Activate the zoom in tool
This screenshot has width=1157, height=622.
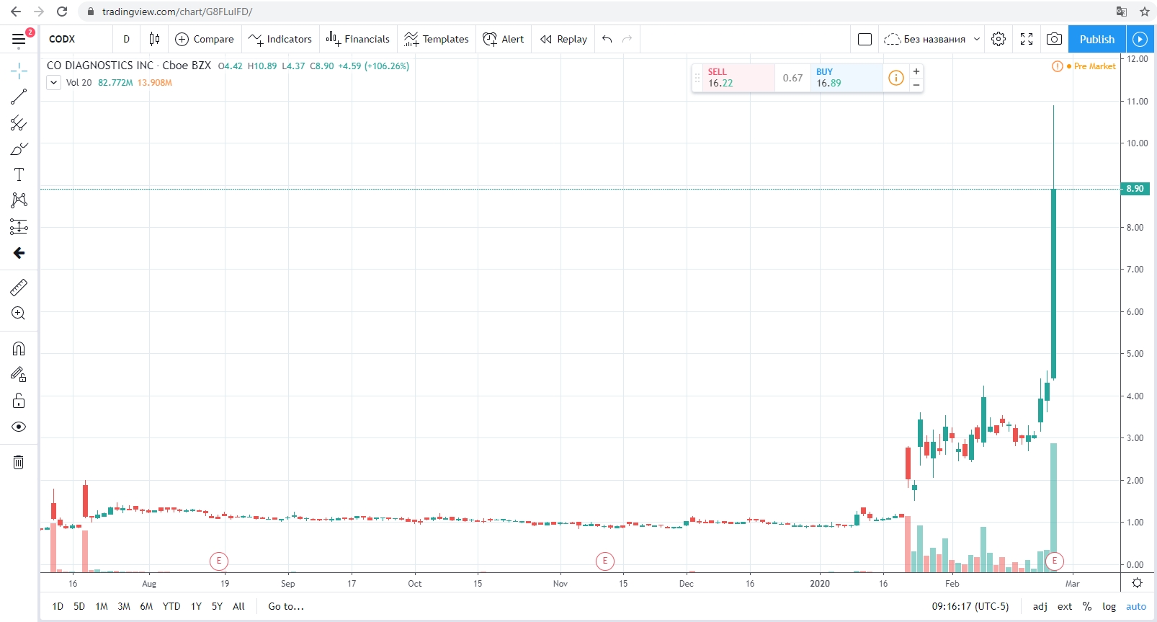tap(19, 314)
